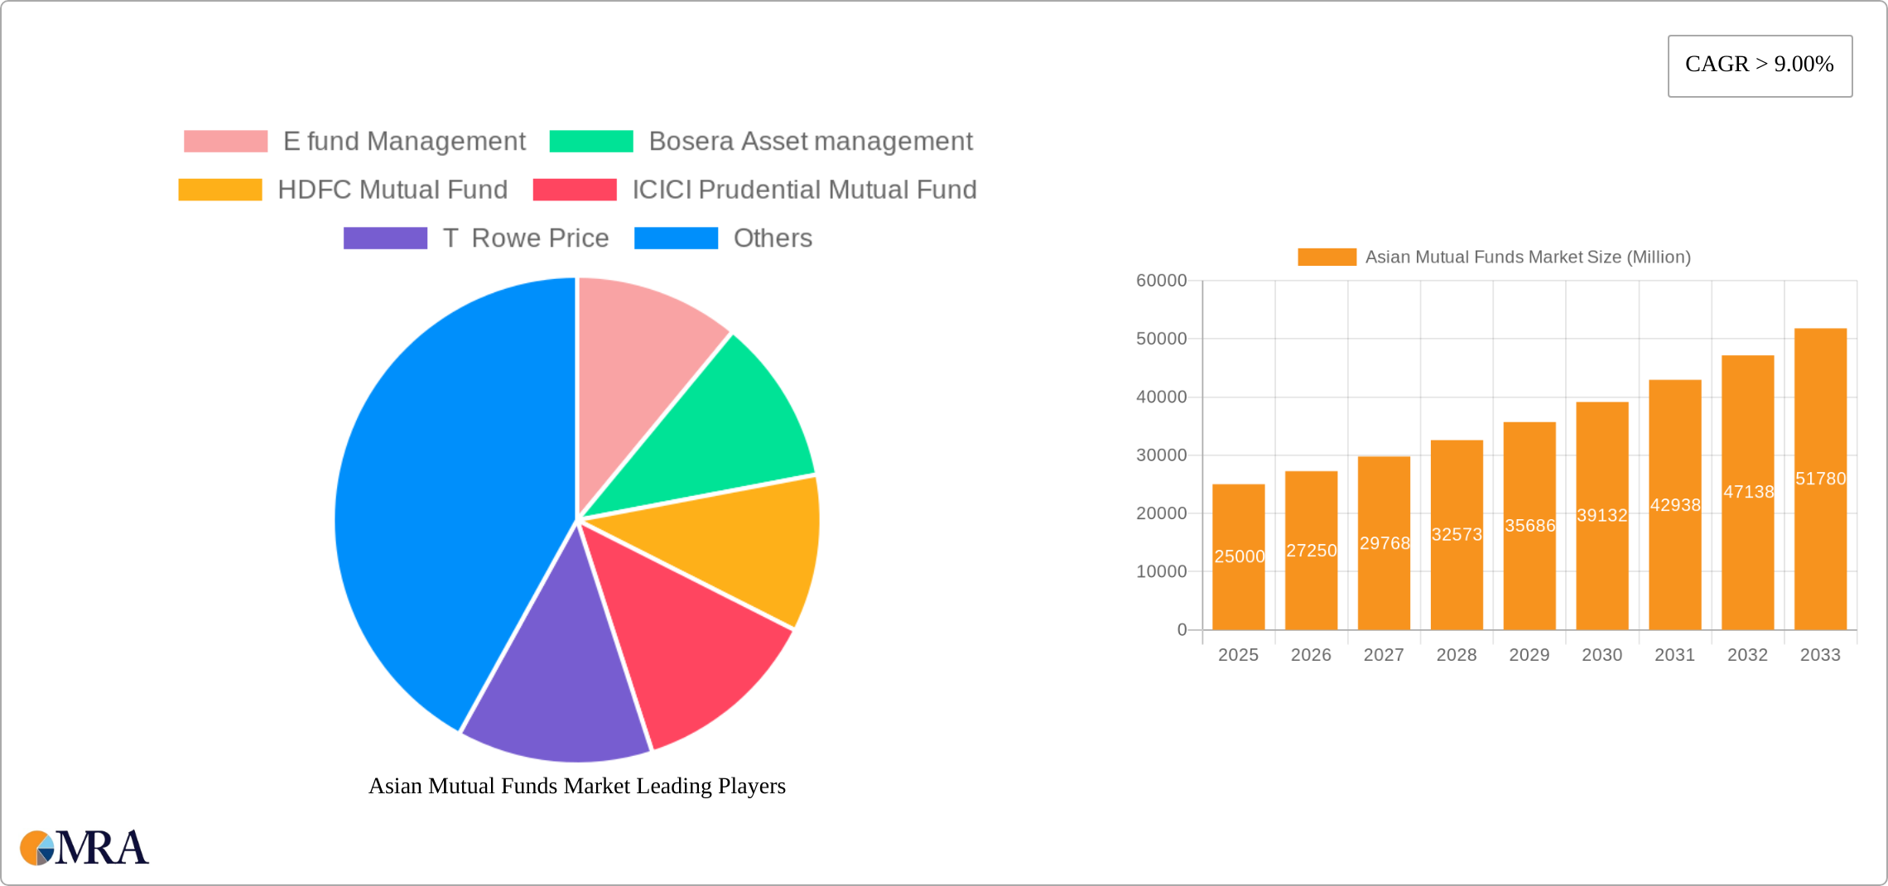Click the 20000 y-axis label
Viewport: 1888px width, 886px height.
pyautogui.click(x=1161, y=513)
